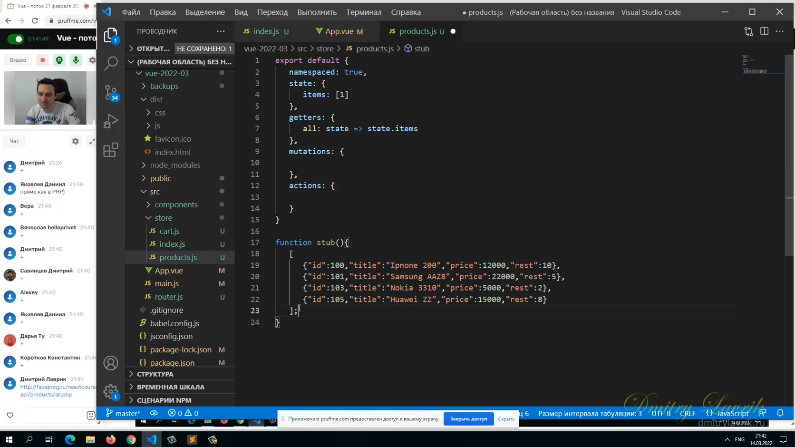Open the faceprog.ru link in chat
Viewport: 795px width, 447px height.
coord(58,390)
